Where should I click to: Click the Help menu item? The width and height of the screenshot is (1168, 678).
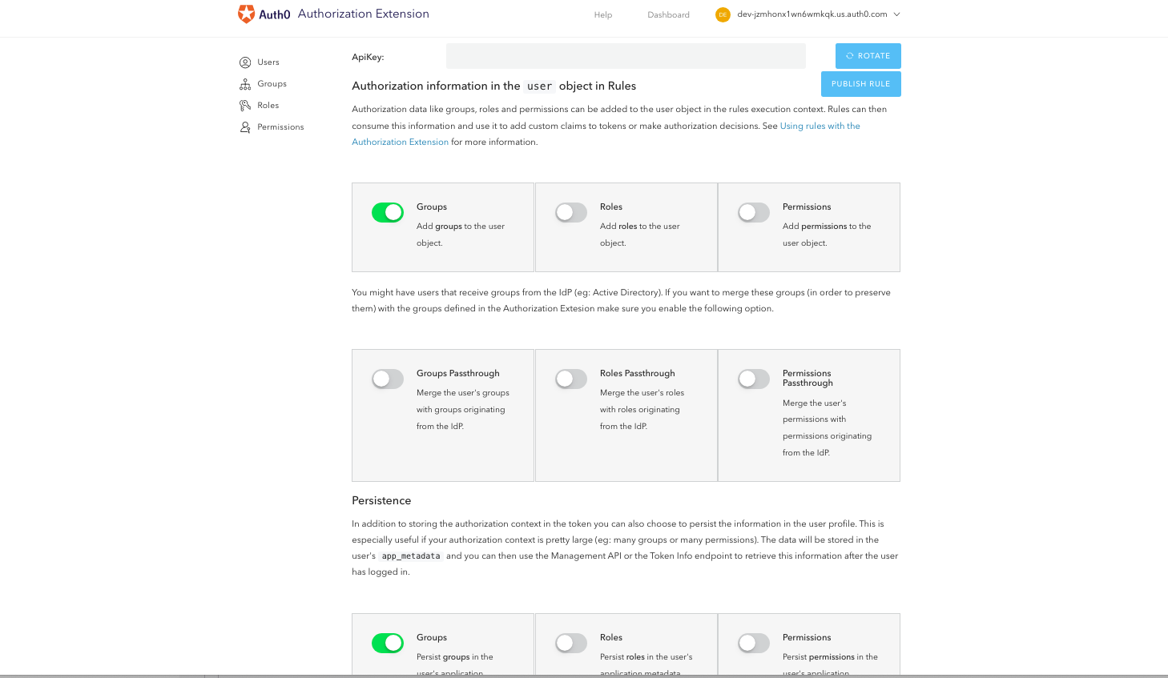coord(602,14)
